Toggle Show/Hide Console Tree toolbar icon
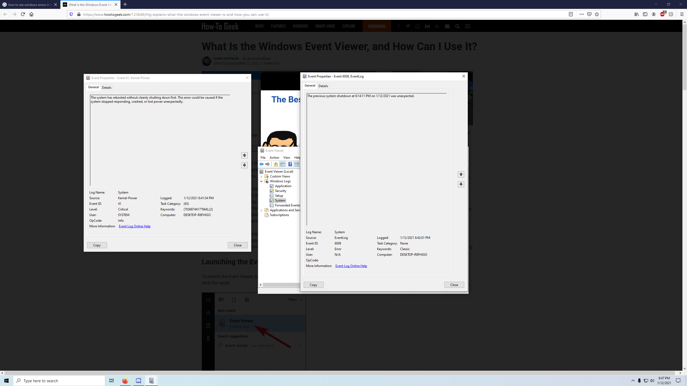The width and height of the screenshot is (687, 386). 282,164
